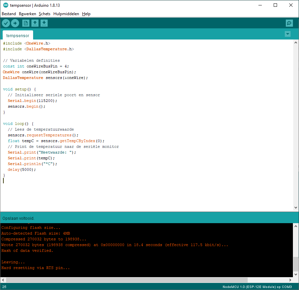This screenshot has width=299, height=290.
Task: Click 'Leaving...' console line
Action: point(13,262)
